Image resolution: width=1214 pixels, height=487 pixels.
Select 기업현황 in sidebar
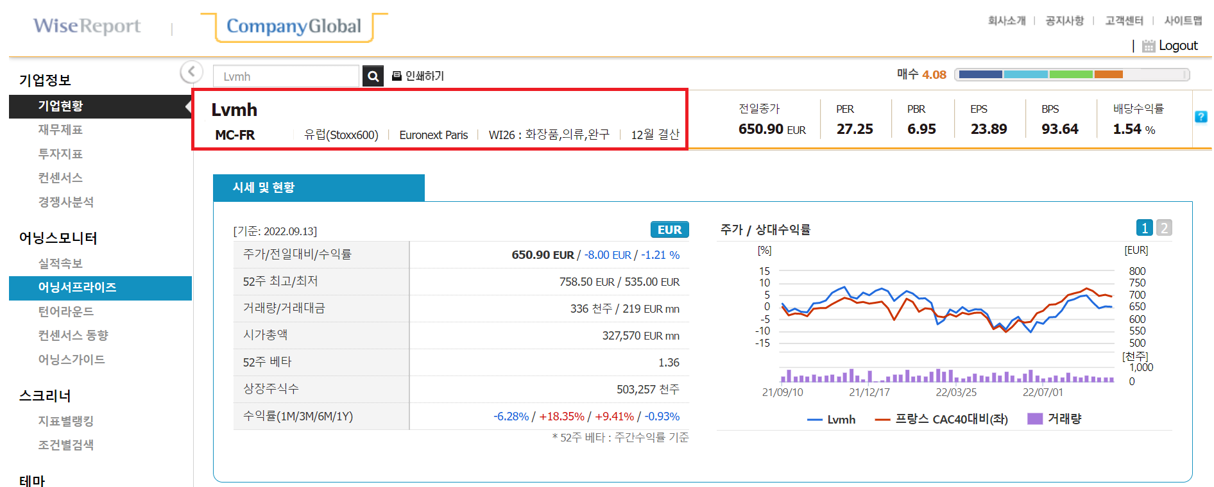coord(100,106)
